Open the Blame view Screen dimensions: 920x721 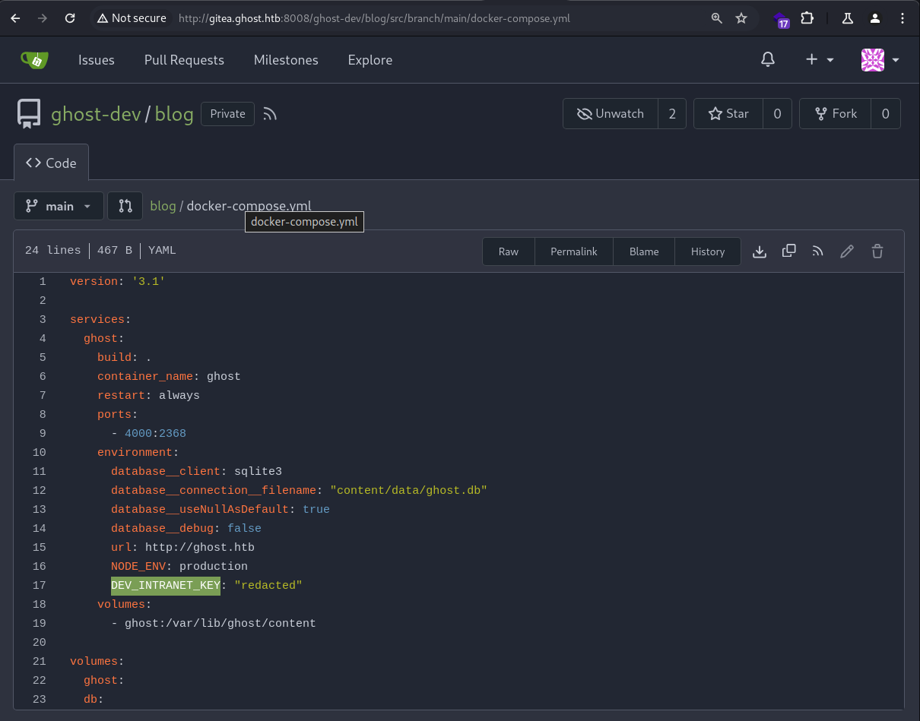(644, 251)
